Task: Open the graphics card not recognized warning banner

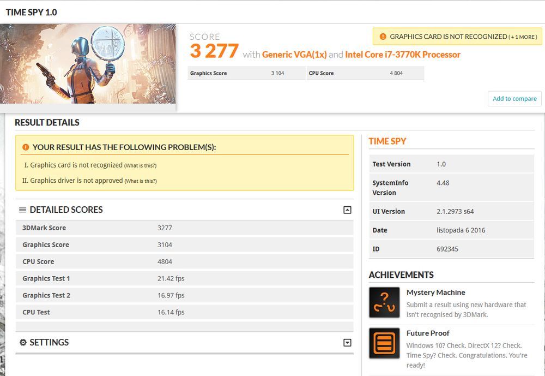Action: 457,37
